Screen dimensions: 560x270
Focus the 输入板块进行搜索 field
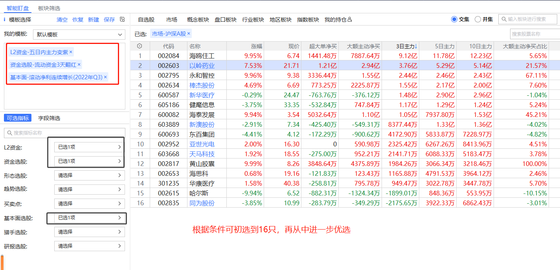point(528,19)
